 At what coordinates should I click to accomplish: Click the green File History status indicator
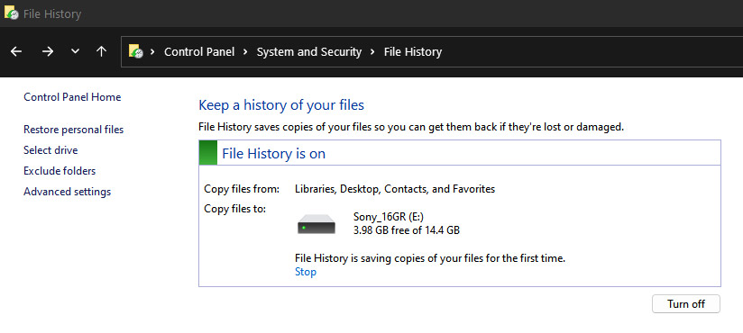(x=208, y=152)
